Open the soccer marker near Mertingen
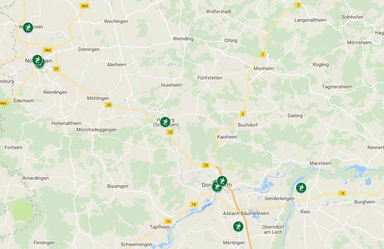The width and height of the screenshot is (384, 249). (x=238, y=226)
